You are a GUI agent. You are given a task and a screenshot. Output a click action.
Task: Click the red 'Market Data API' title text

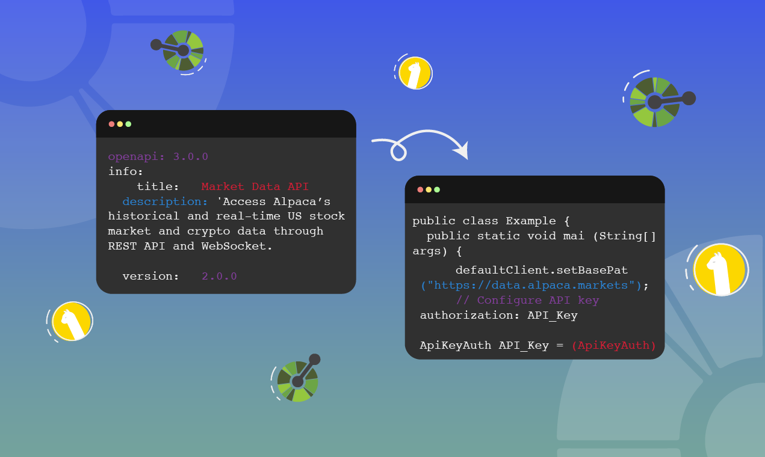255,186
